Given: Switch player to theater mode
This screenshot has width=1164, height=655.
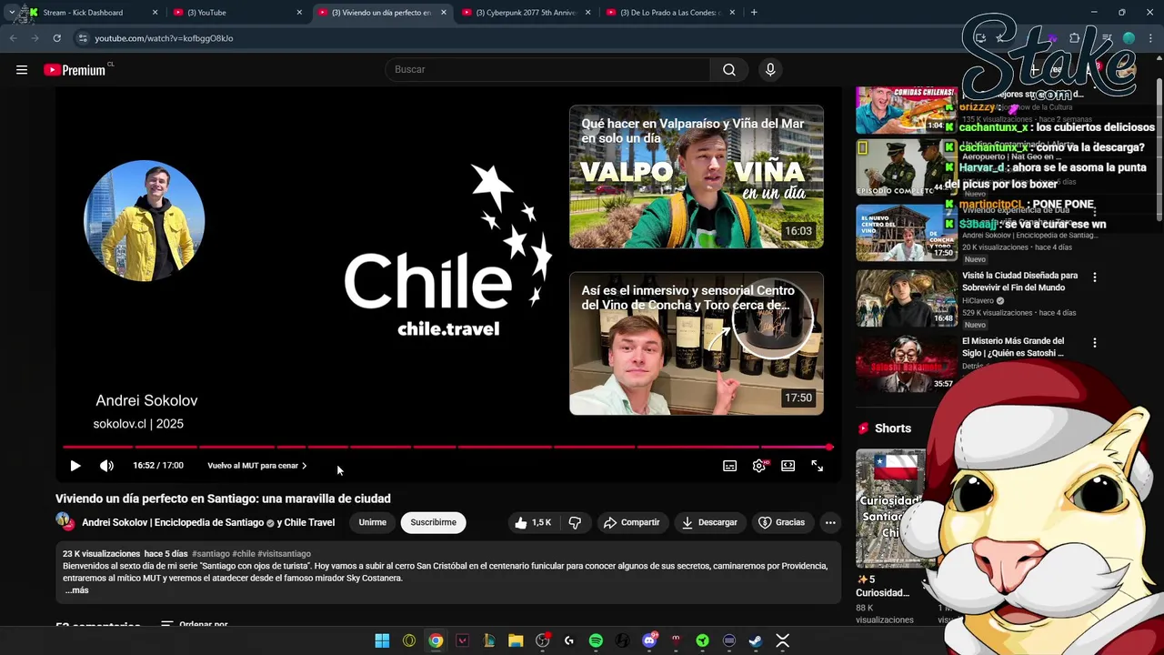Looking at the screenshot, I should pos(788,466).
